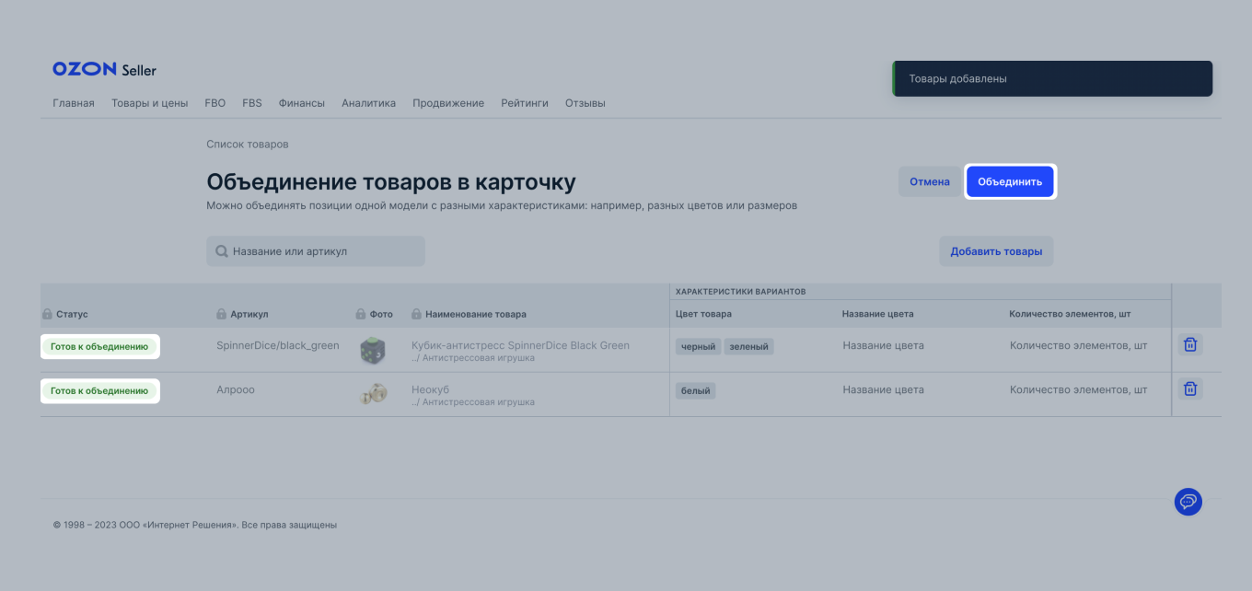
Task: Switch to the Аналитика section
Action: tap(368, 103)
